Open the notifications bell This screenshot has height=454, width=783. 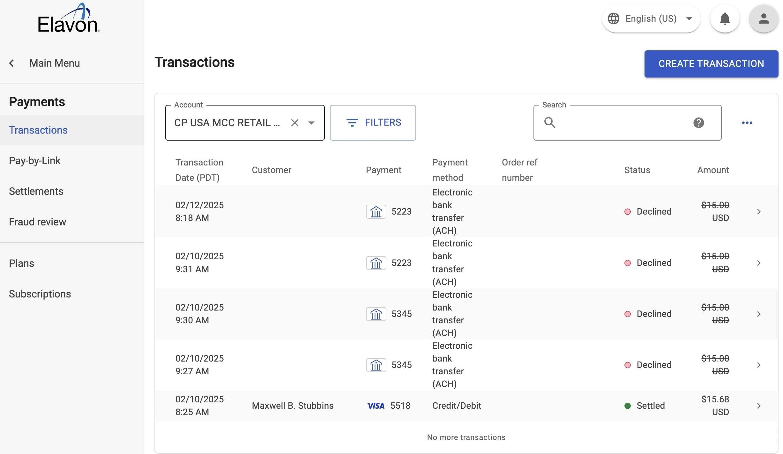725,19
